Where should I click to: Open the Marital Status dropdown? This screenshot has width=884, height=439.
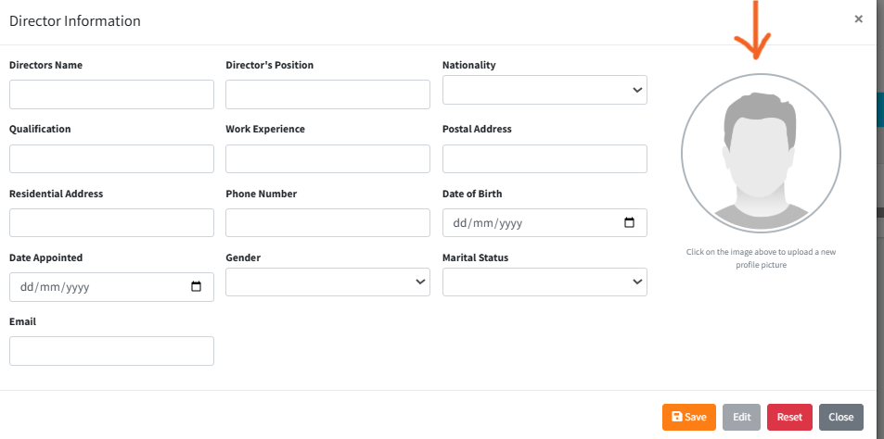pyautogui.click(x=544, y=282)
